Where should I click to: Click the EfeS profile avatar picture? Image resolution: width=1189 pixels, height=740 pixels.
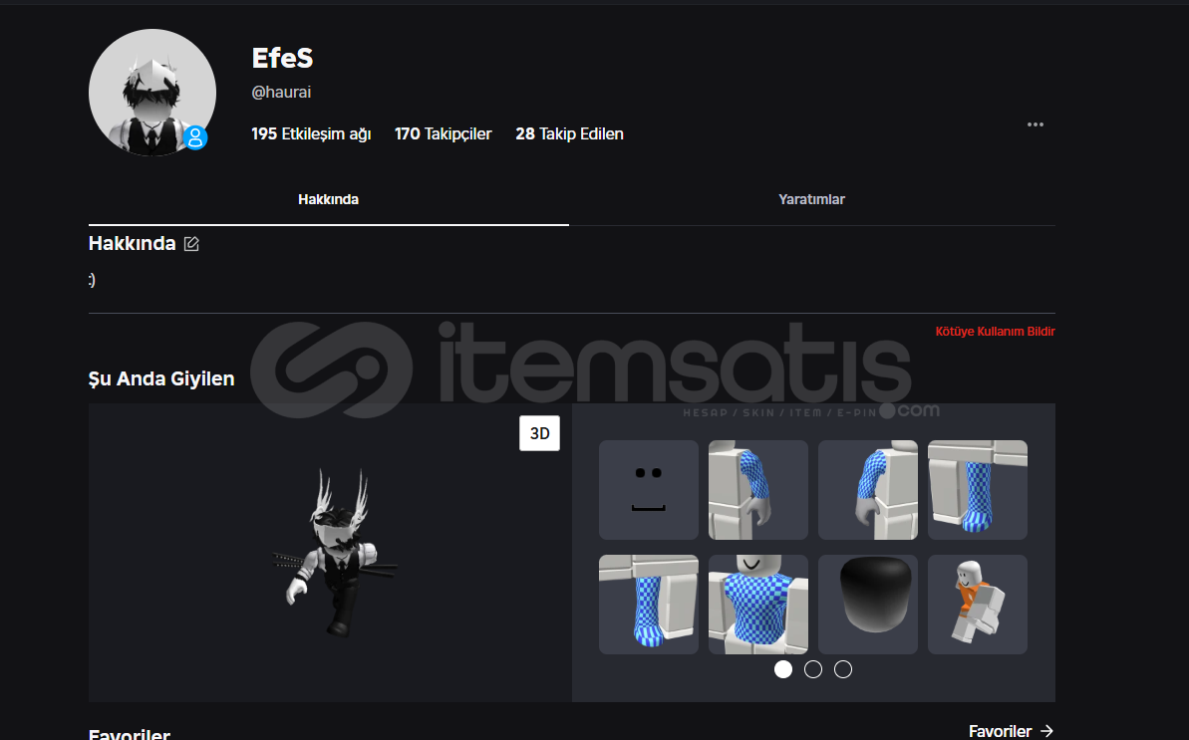coord(152,93)
